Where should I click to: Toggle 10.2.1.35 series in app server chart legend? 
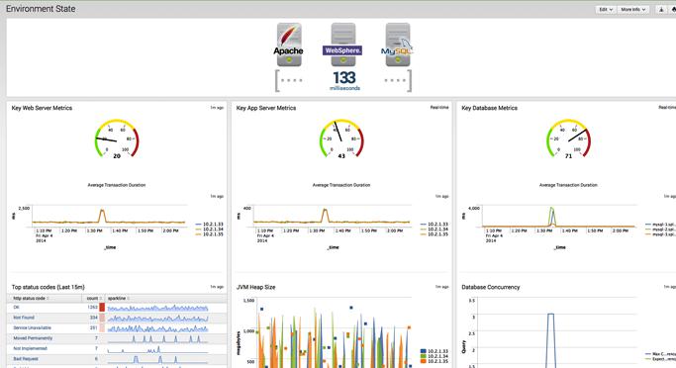pyautogui.click(x=435, y=234)
